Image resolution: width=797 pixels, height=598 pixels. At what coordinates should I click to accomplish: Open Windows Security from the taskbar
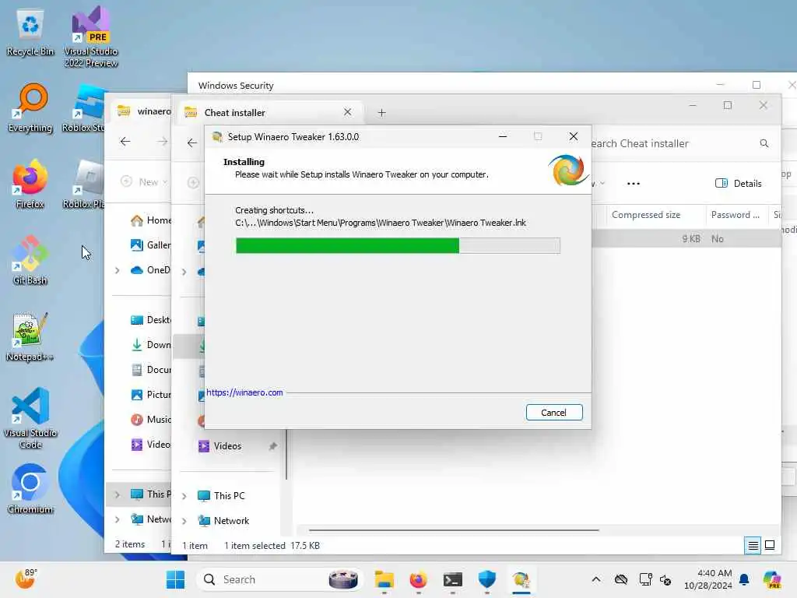(x=487, y=579)
